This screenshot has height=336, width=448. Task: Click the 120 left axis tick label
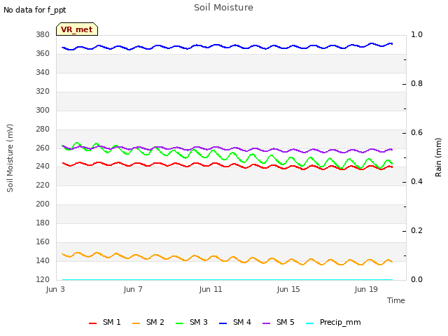[x=43, y=279]
